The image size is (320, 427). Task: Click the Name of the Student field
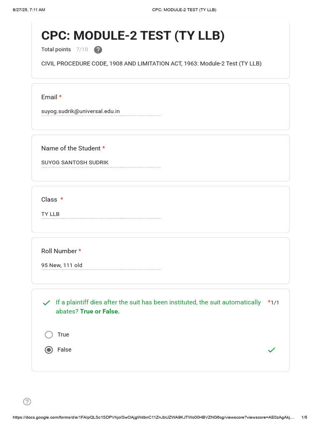point(100,163)
